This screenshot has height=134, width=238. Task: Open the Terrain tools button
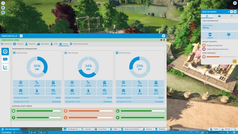pyautogui.click(x=226, y=129)
